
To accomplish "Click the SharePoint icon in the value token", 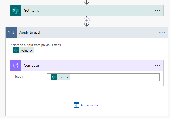I will tap(16, 51).
